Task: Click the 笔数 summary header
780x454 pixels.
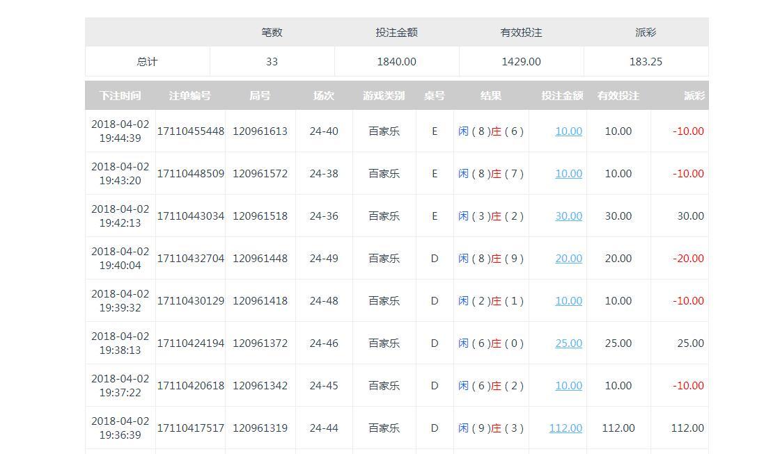Action: pyautogui.click(x=272, y=32)
